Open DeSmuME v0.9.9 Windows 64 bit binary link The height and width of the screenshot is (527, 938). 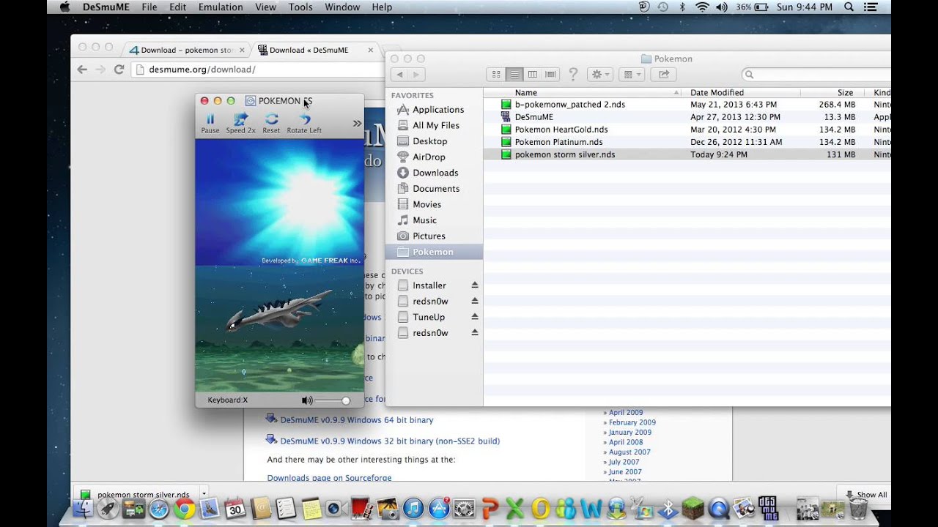[356, 420]
